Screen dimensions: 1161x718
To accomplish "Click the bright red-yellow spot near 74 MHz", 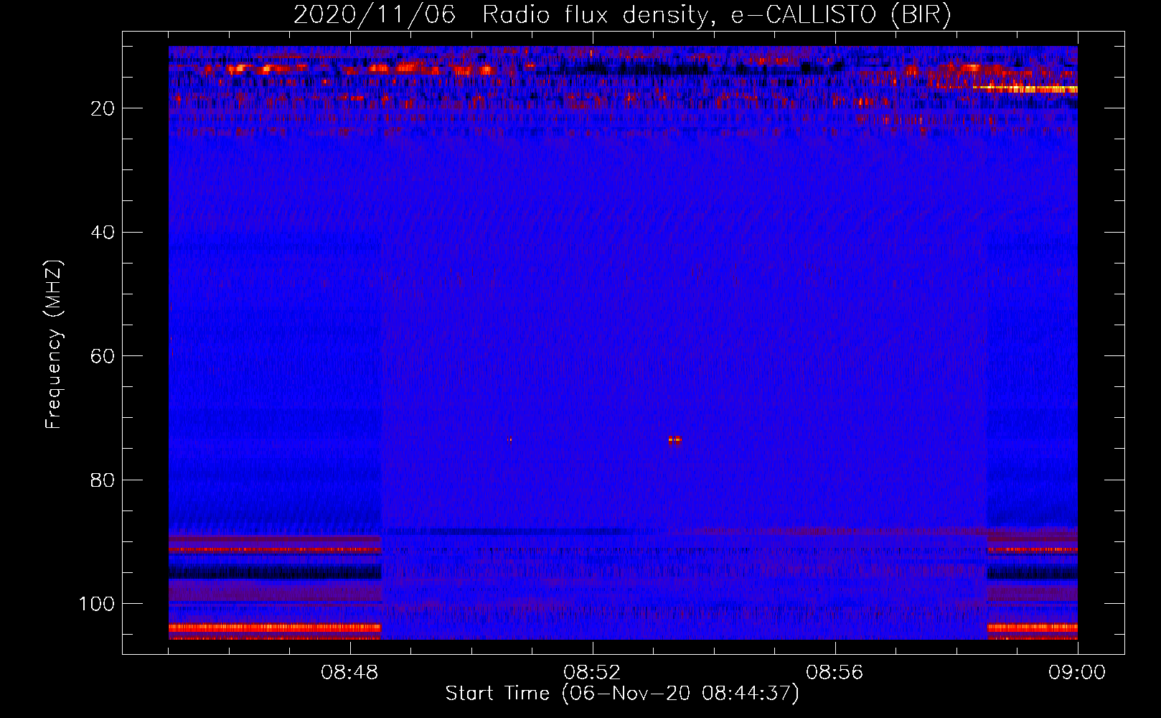I will [x=674, y=440].
